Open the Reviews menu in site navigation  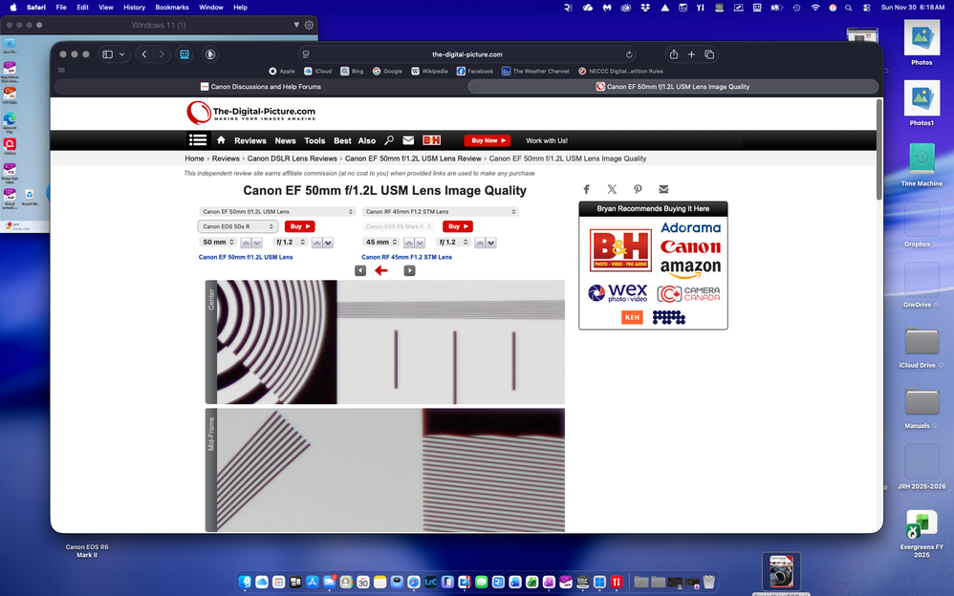(x=249, y=139)
